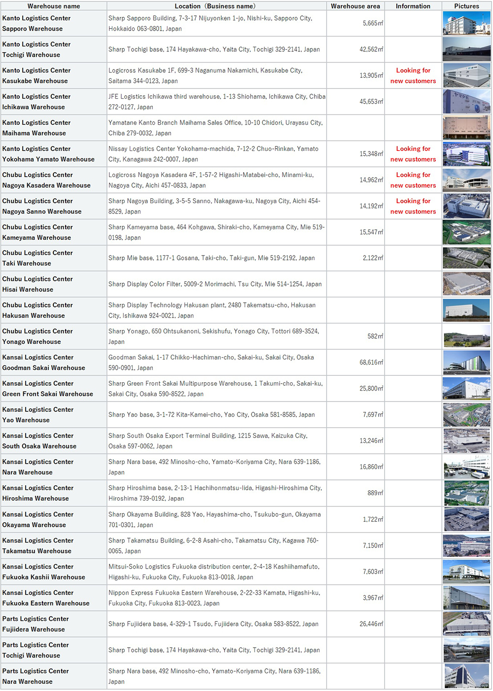This screenshot has width=493, height=691.
Task: Click the 5,665㎡ area value
Action: [x=373, y=23]
